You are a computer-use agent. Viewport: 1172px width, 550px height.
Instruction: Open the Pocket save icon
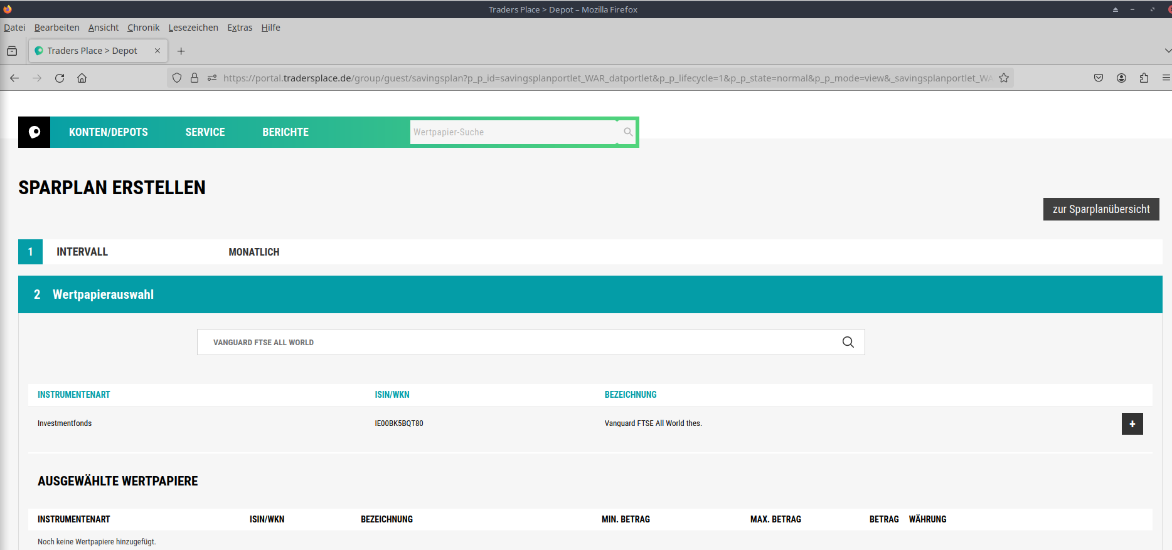1099,78
